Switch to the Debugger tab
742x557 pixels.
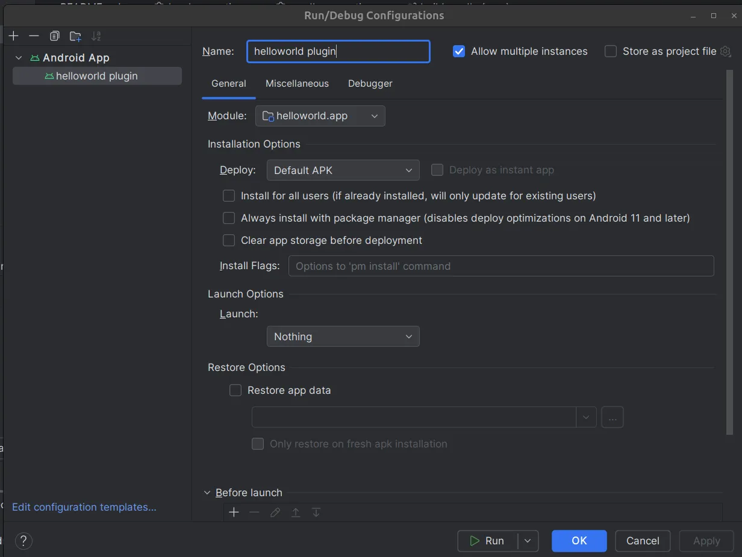(370, 84)
